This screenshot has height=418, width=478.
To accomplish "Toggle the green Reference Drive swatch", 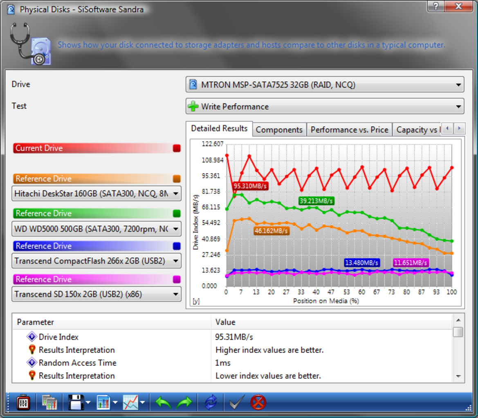I will [x=177, y=214].
